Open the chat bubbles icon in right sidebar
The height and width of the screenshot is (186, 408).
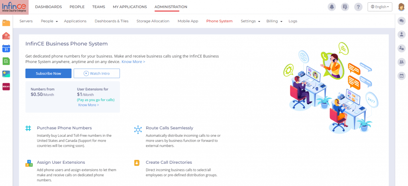(401, 21)
